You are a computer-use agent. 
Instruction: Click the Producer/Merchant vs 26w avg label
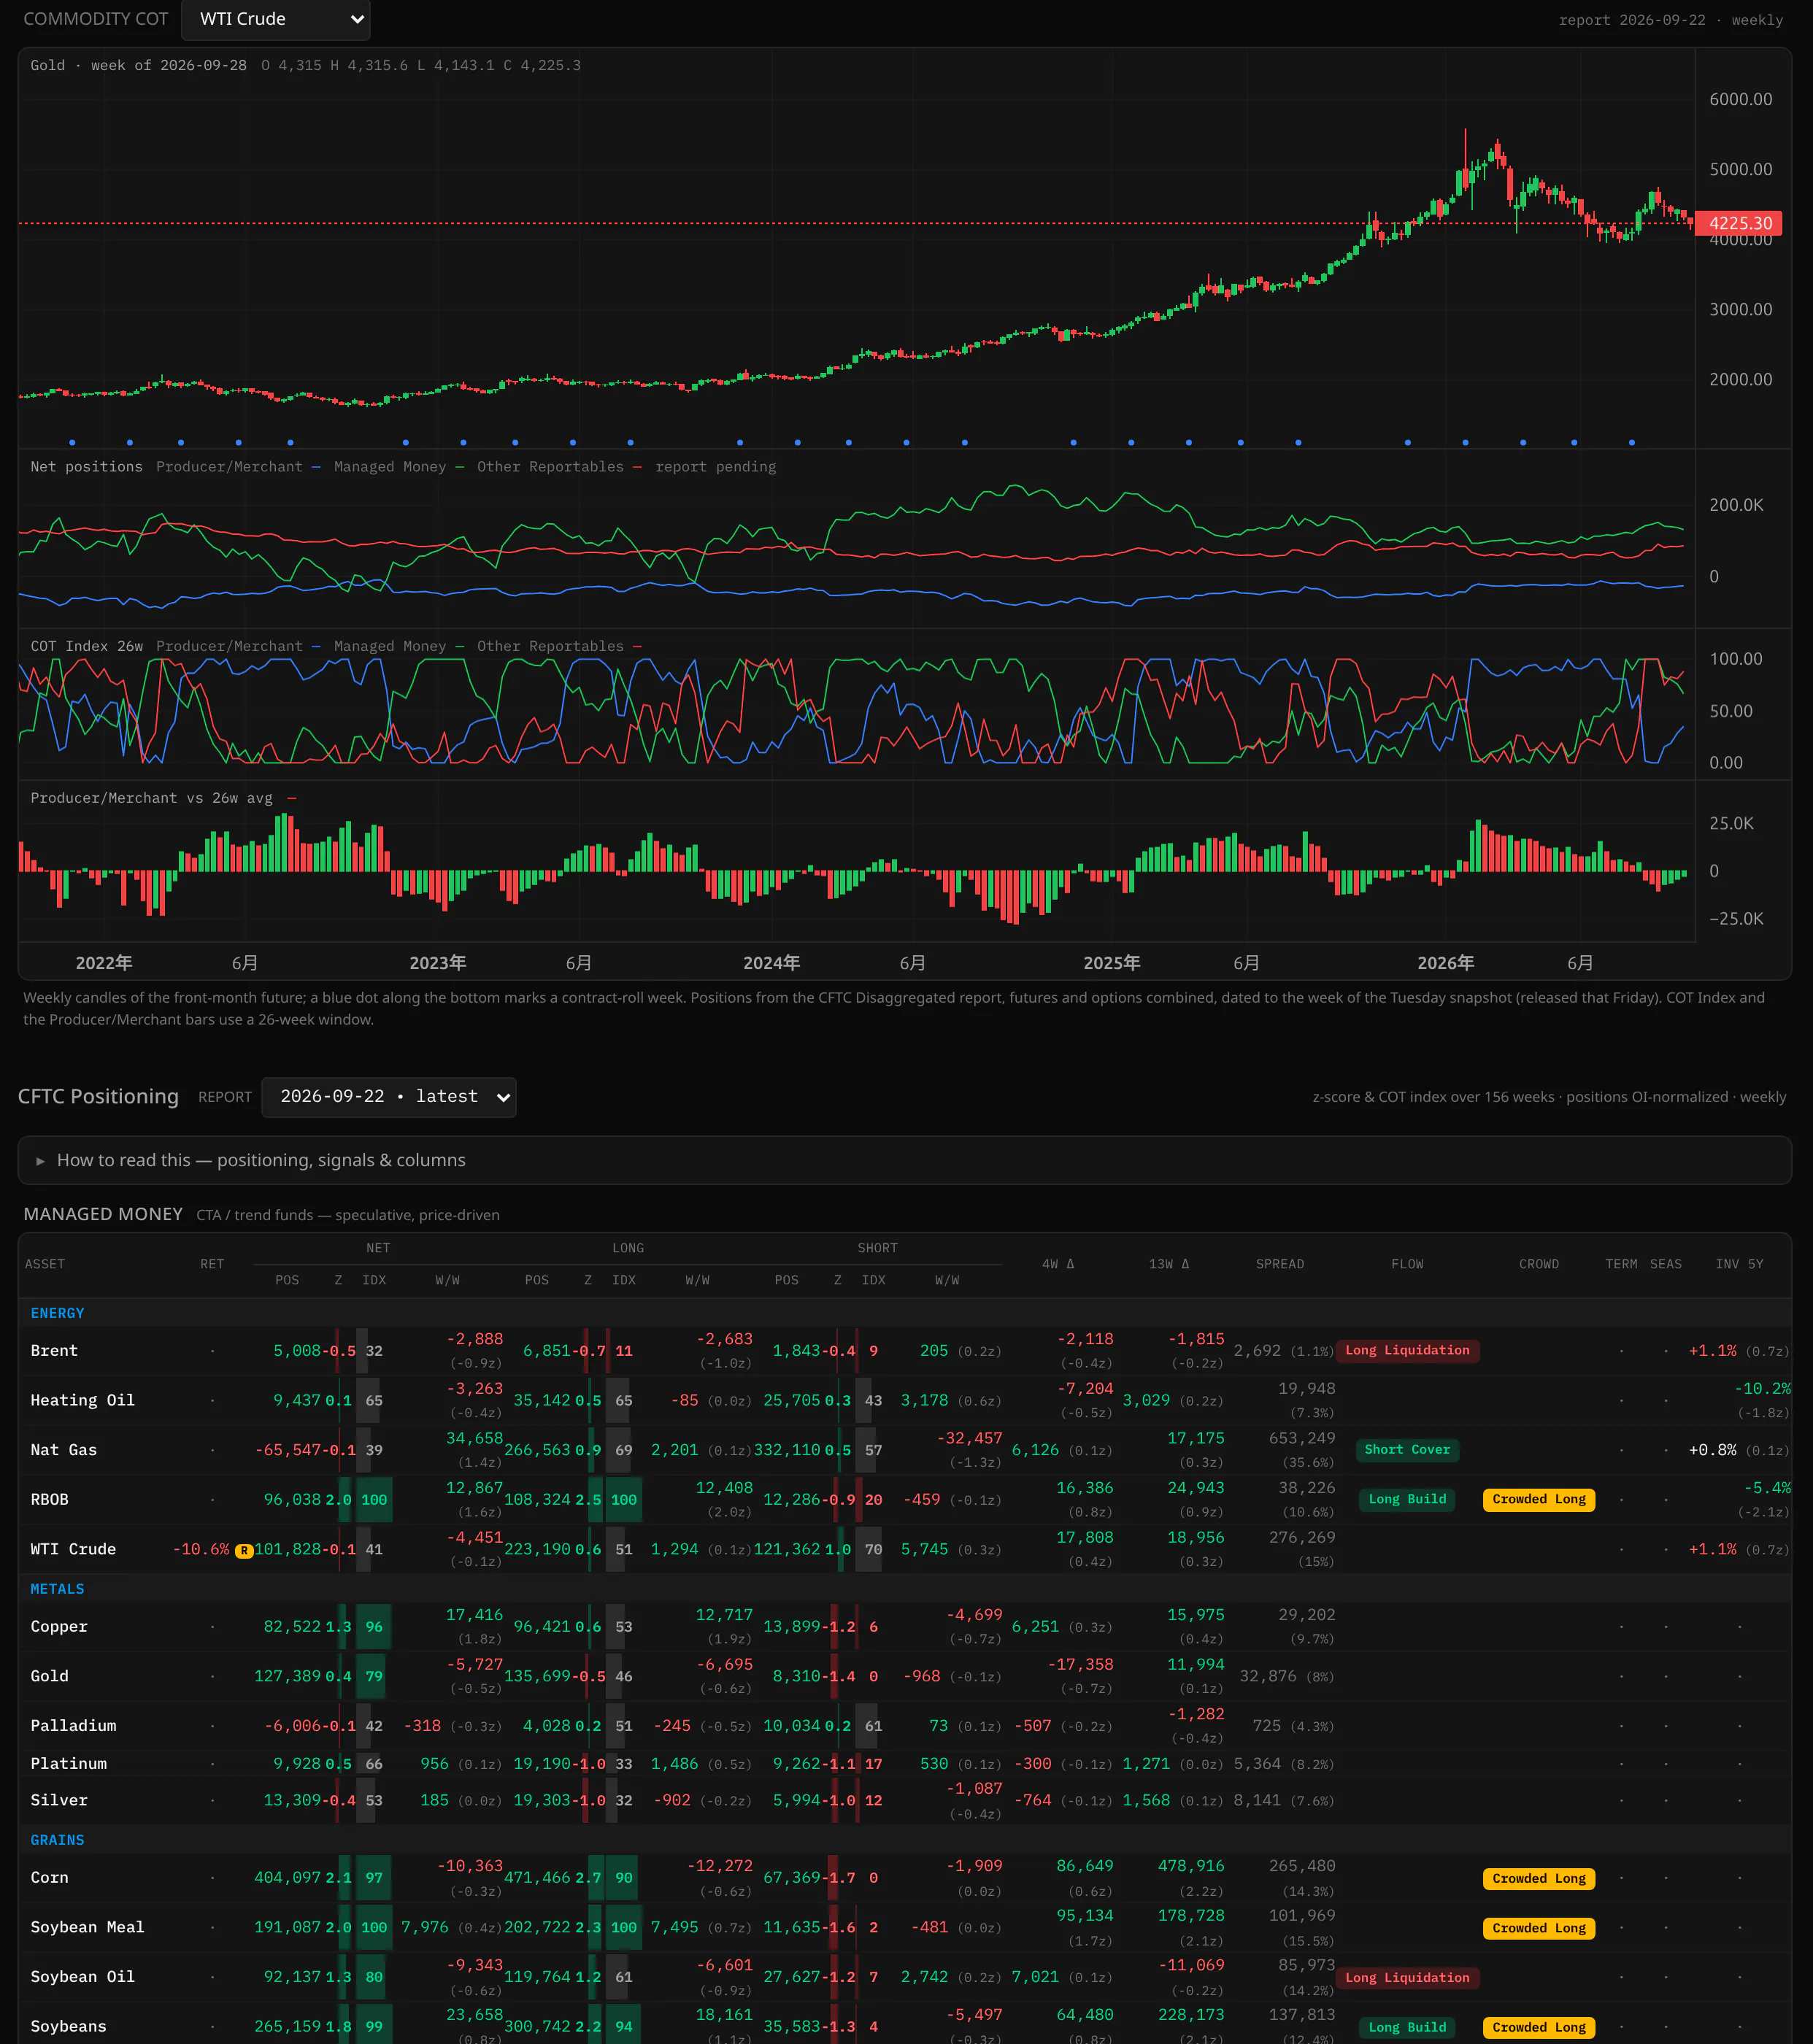coord(151,798)
